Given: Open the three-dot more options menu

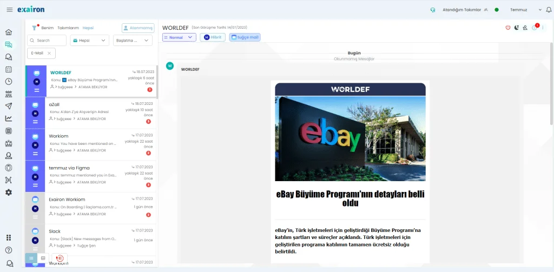Looking at the screenshot, I should click(543, 27).
